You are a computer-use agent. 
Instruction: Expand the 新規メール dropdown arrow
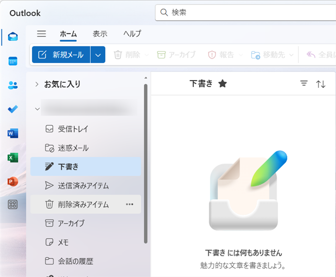98,55
